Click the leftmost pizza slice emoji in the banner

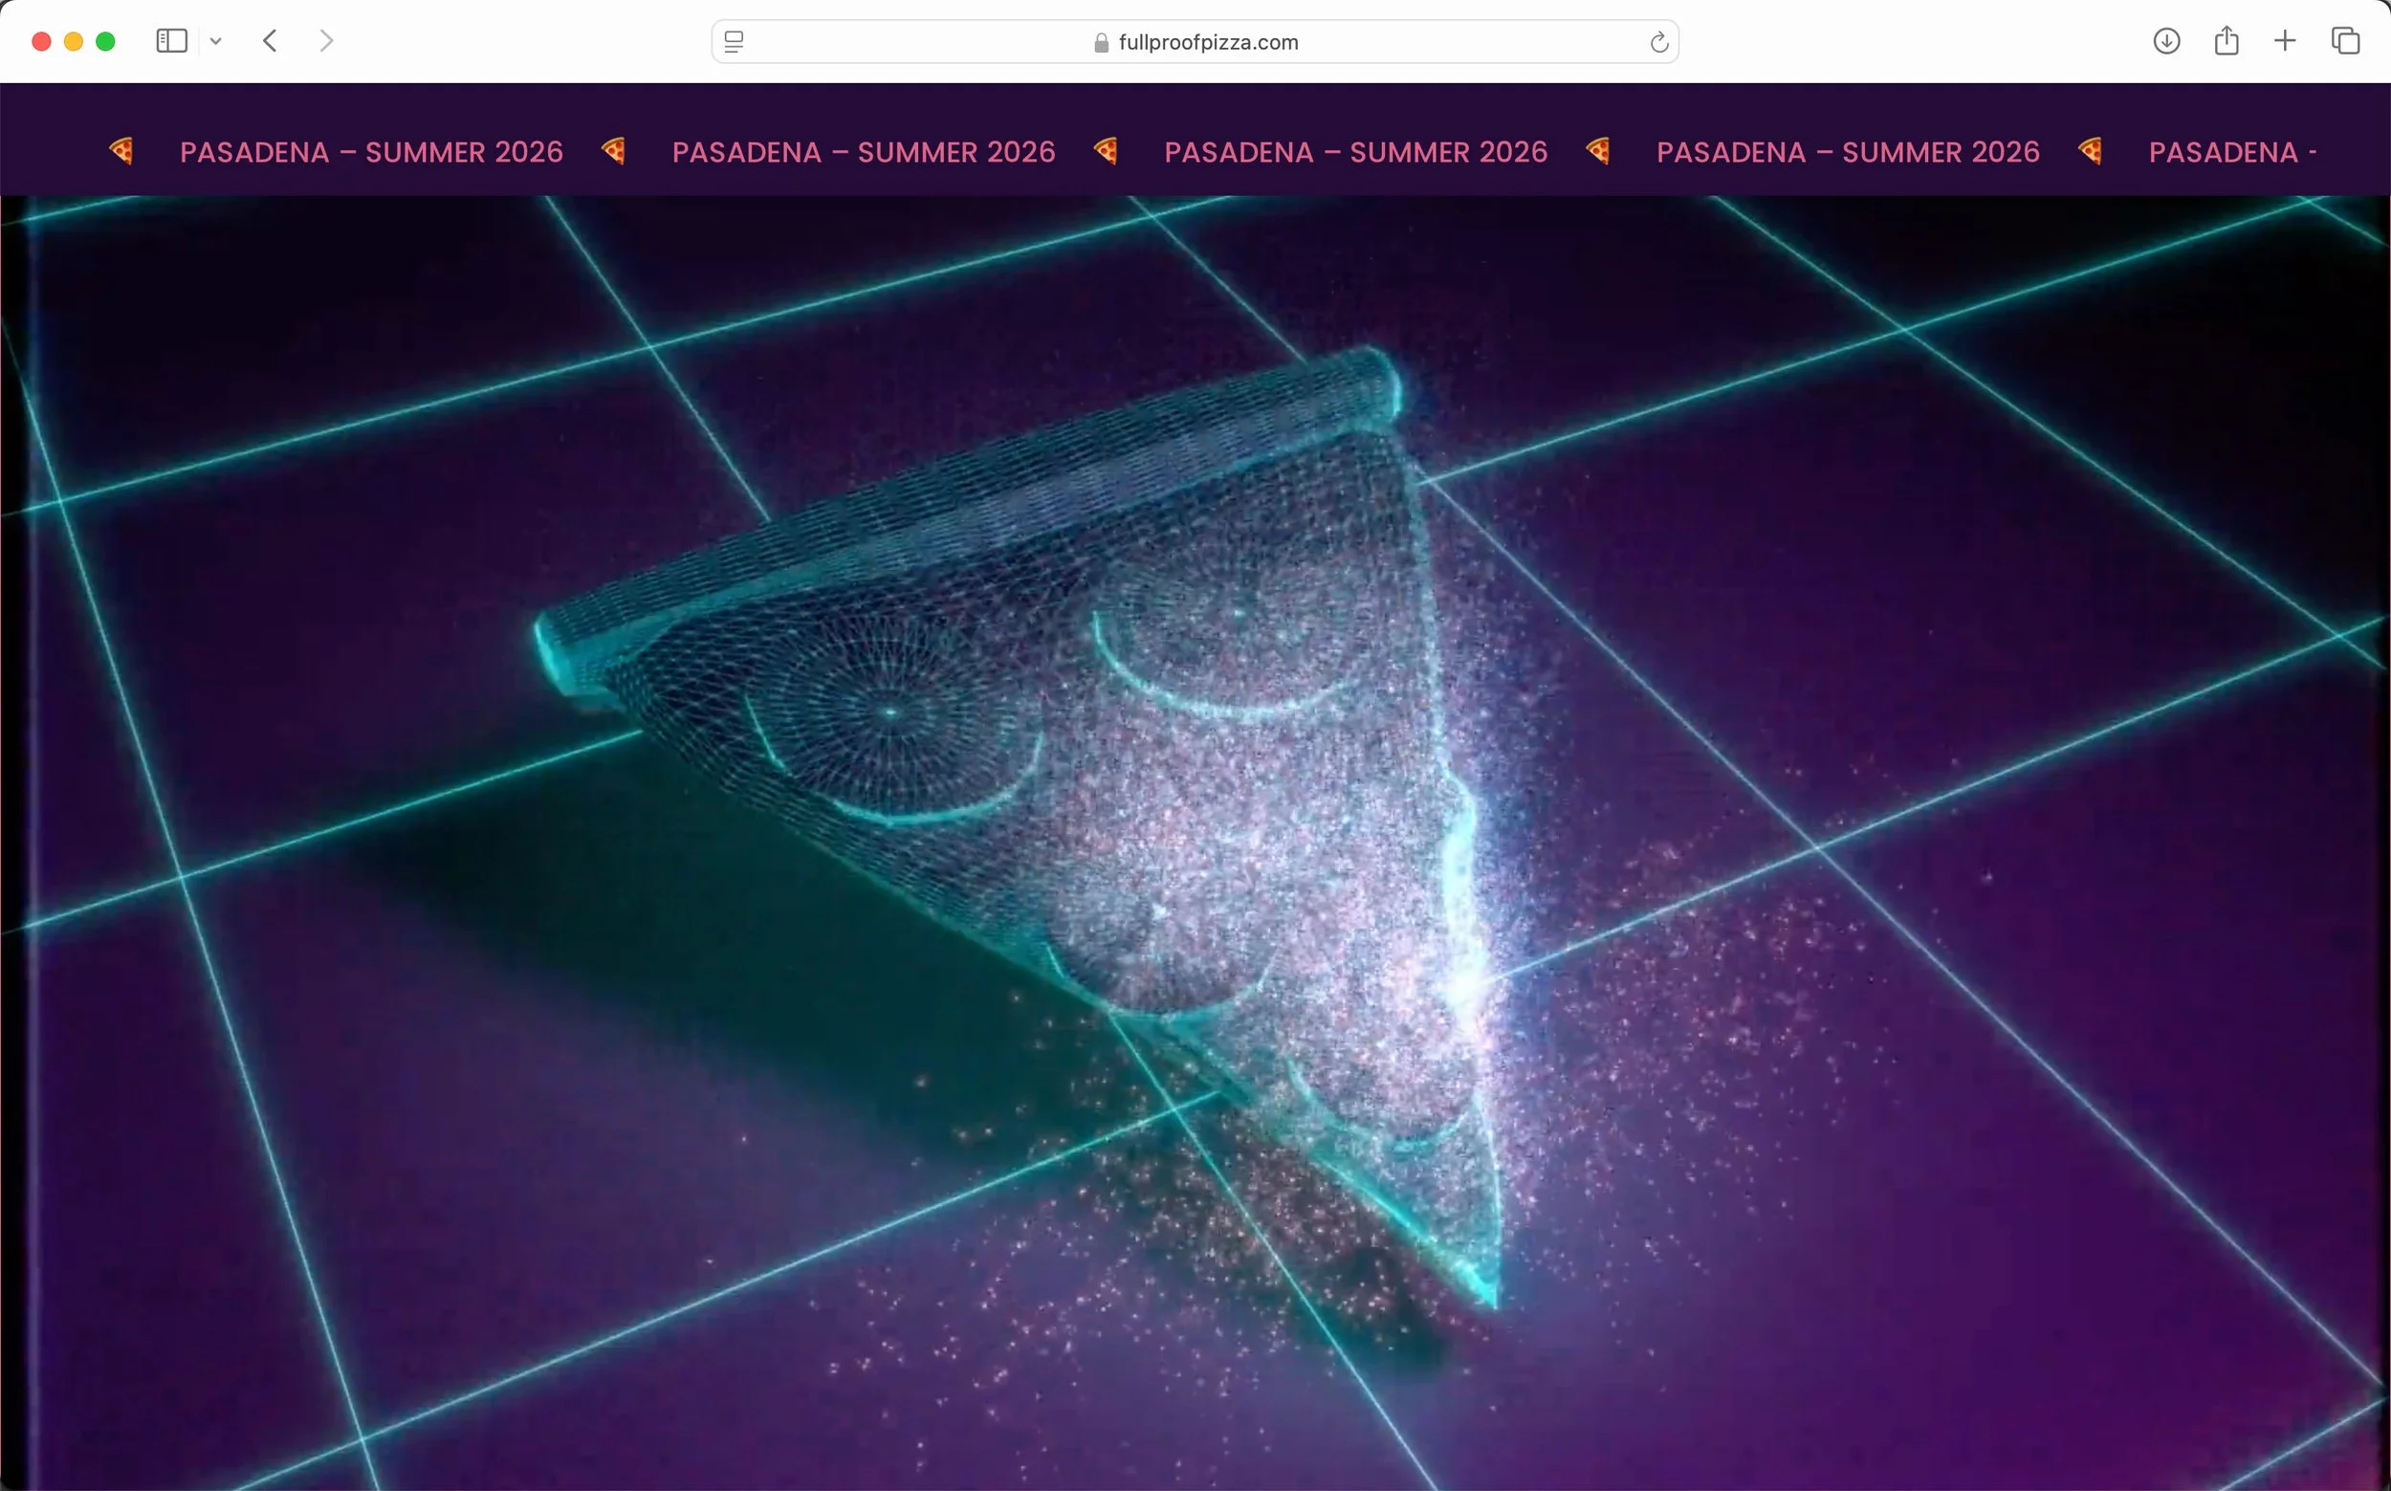[x=121, y=151]
